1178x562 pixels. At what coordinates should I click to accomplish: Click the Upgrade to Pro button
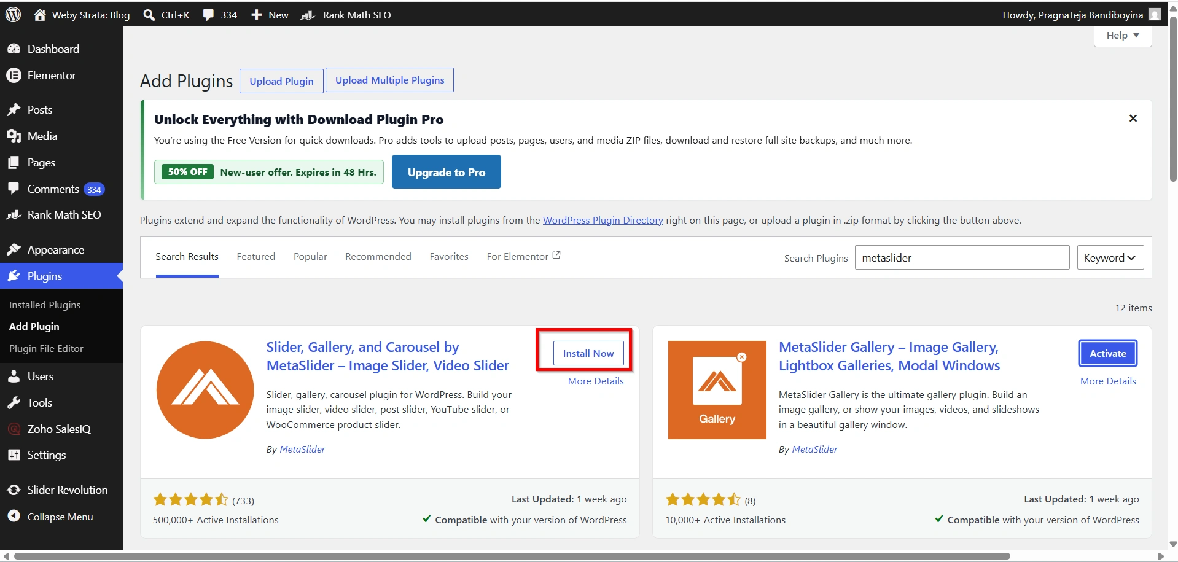point(447,172)
